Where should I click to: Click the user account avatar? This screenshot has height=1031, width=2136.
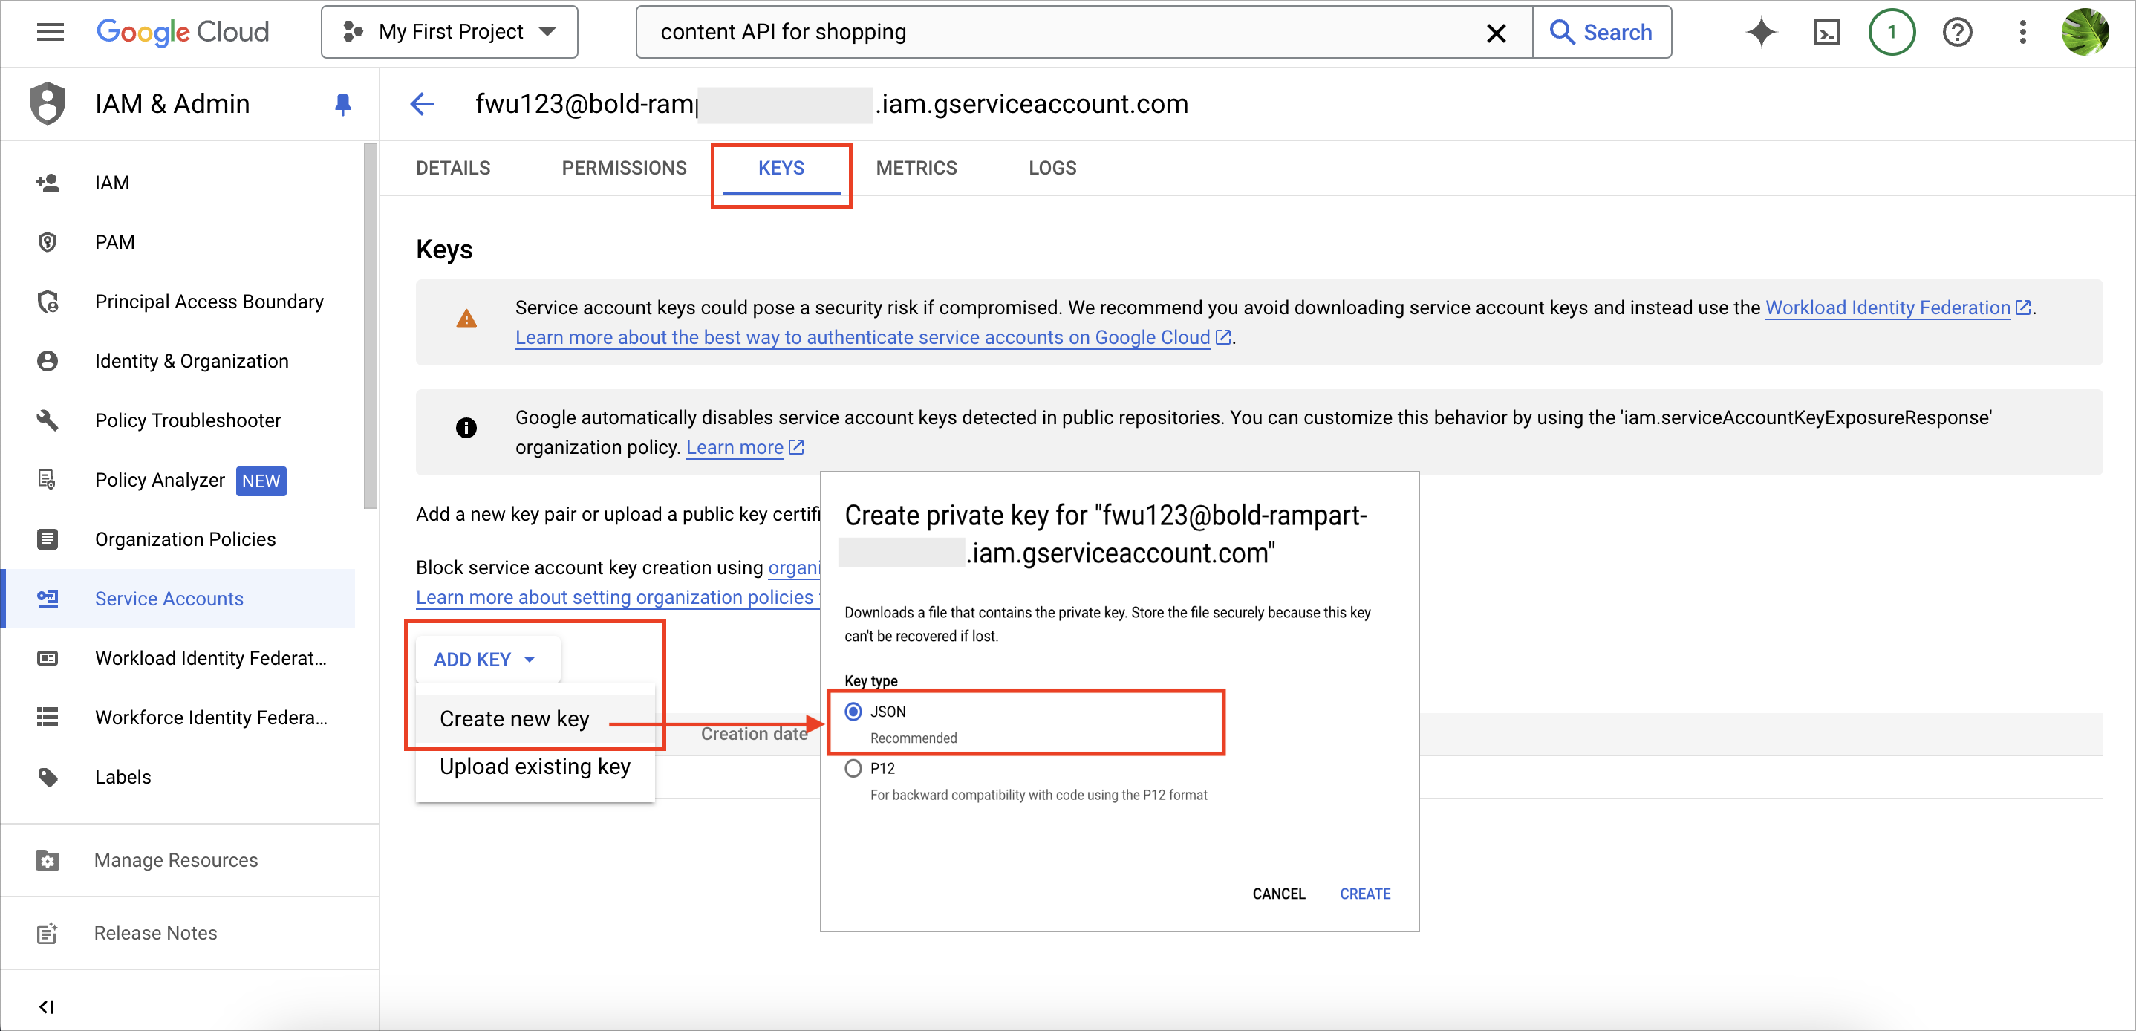[2085, 33]
